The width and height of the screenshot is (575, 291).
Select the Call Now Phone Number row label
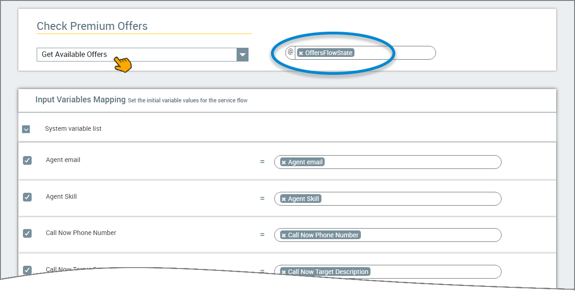(x=81, y=233)
